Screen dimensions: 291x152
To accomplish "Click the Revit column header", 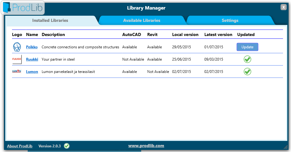I will (x=152, y=34).
